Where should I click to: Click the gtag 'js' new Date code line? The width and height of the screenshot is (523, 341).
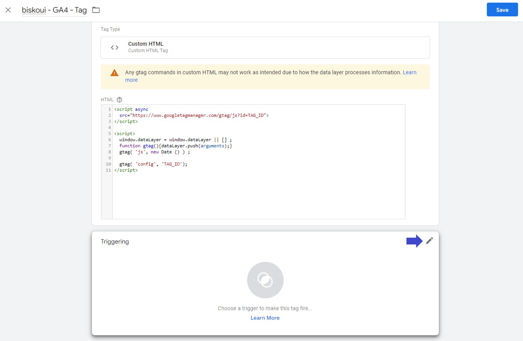pyautogui.click(x=154, y=152)
